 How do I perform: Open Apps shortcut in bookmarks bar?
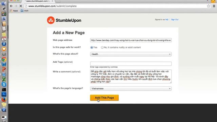click(x=14, y=11)
